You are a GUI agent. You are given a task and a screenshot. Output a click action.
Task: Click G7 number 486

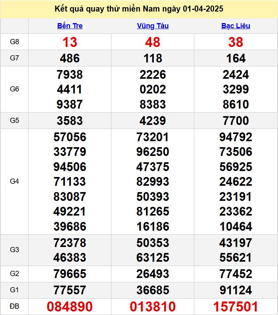click(70, 58)
